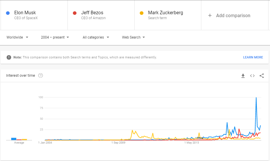The height and width of the screenshot is (161, 270).
Task: Expand the 2004 – present time range dropdown
Action: (55, 37)
